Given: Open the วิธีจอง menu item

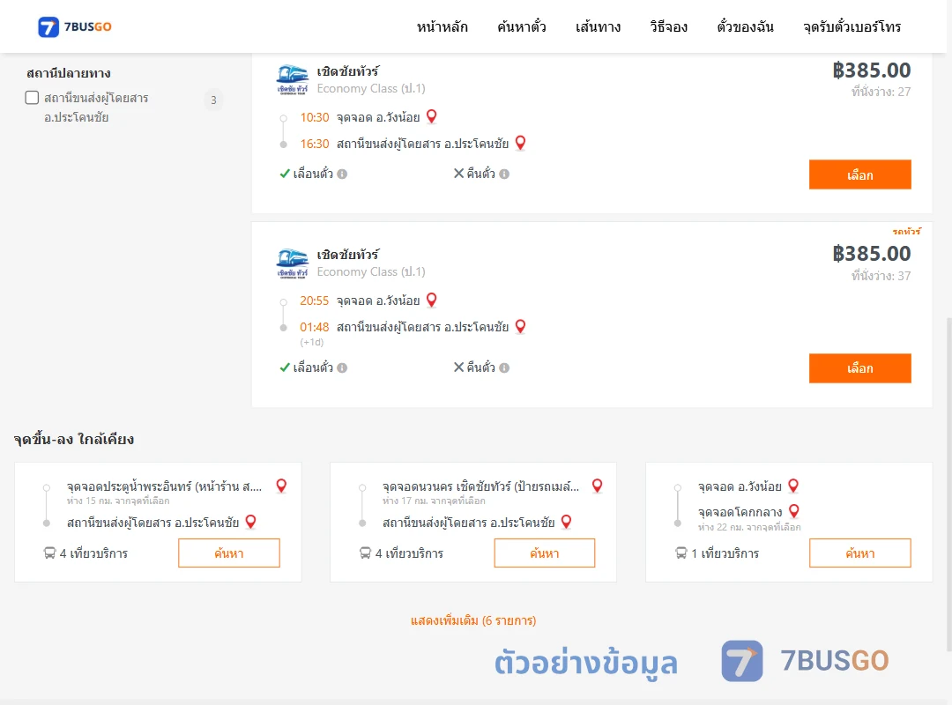Looking at the screenshot, I should tap(668, 26).
